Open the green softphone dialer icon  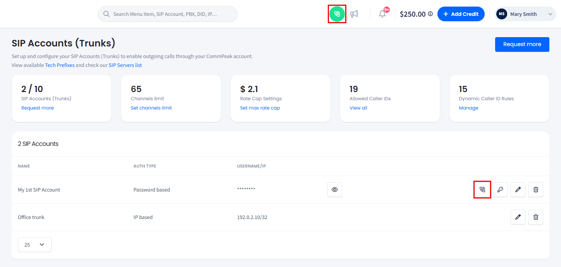337,14
